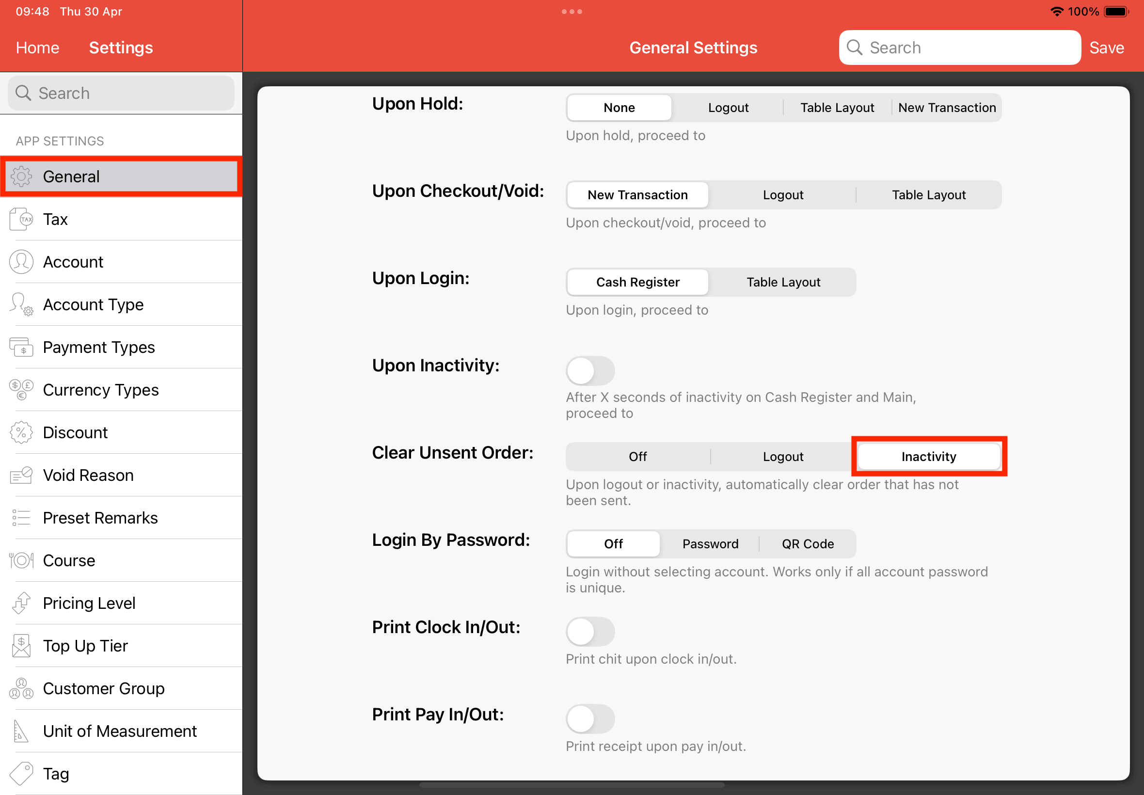Tap the Home button
The height and width of the screenshot is (795, 1144).
tap(37, 48)
